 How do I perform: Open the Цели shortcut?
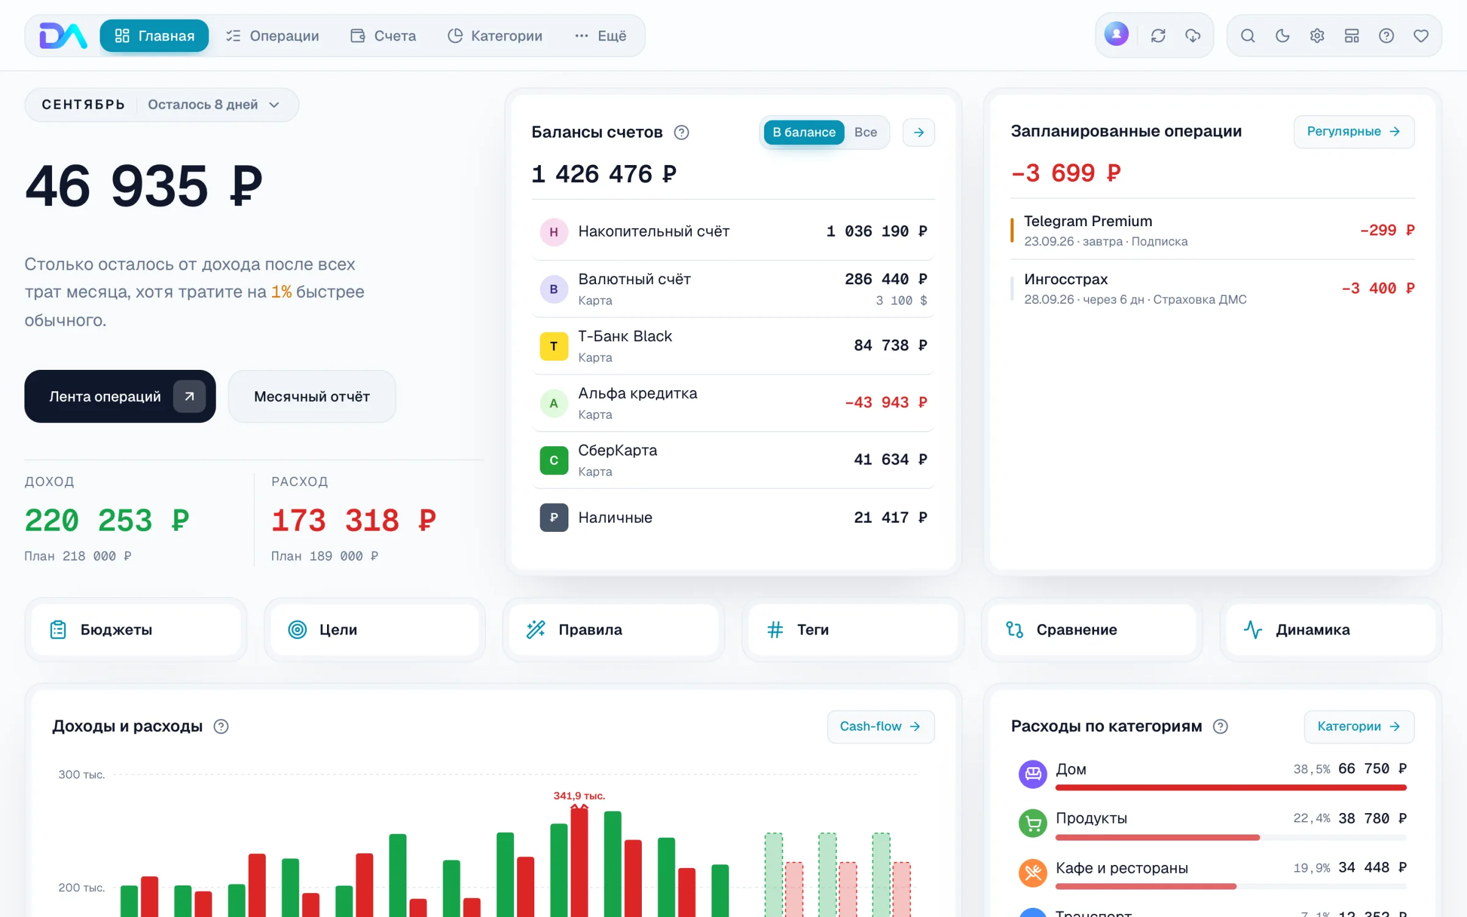point(375,630)
